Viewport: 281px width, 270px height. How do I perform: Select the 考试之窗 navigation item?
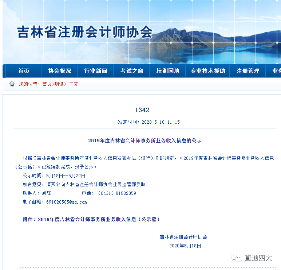click(132, 71)
